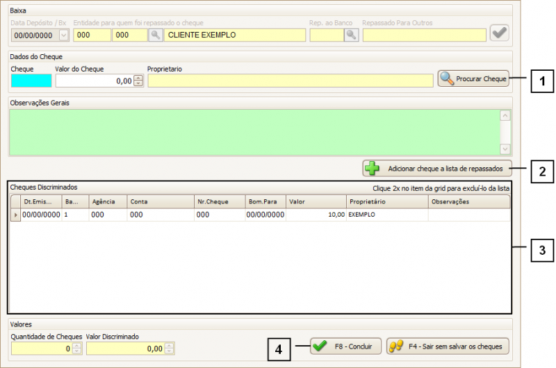Screen dimensions: 556x368
Task: Click the Nr.Cheque column header
Action: 218,201
